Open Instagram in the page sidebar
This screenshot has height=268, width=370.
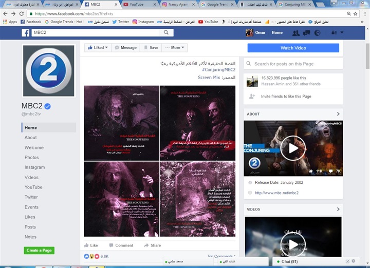coord(34,167)
